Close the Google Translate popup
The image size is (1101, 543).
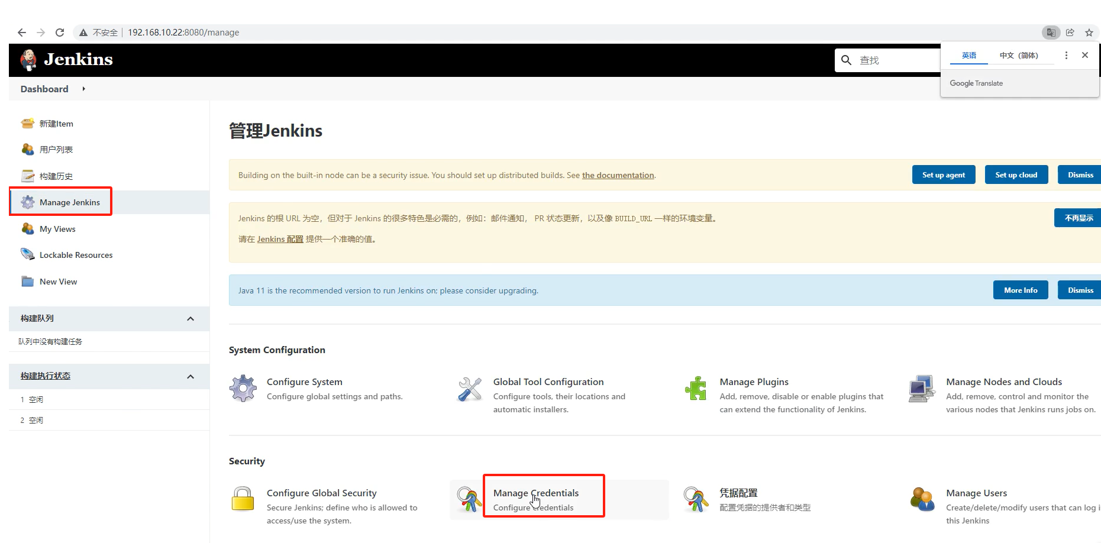click(x=1085, y=55)
